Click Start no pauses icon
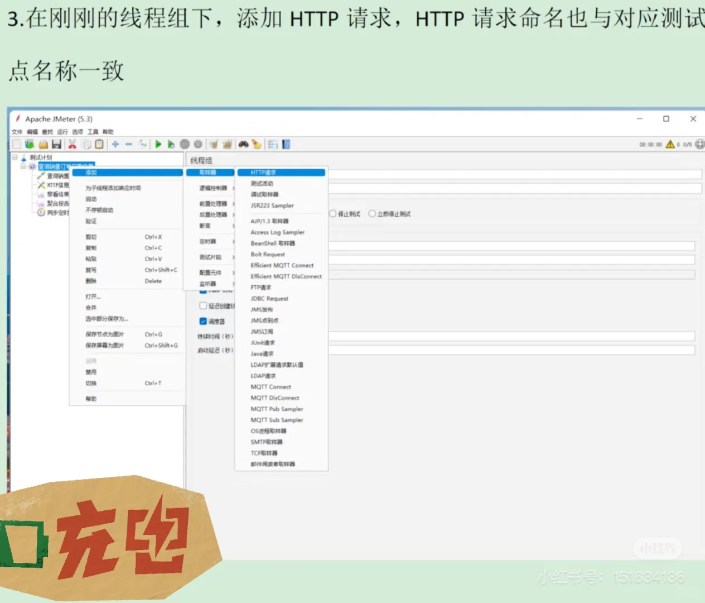The image size is (705, 603). coord(171,144)
